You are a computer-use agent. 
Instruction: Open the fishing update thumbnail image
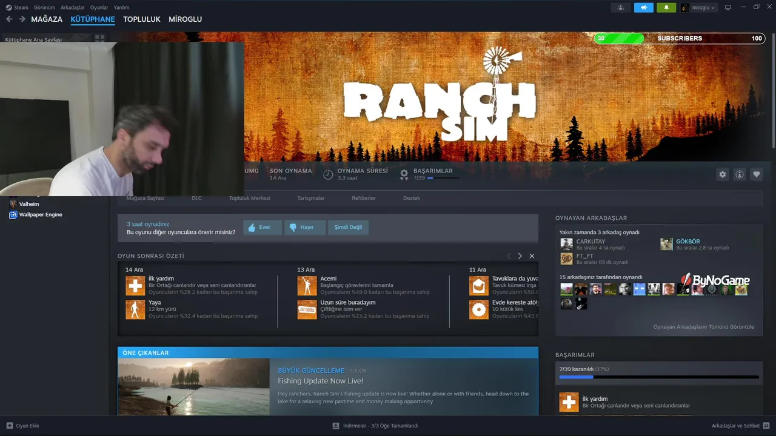click(x=193, y=387)
